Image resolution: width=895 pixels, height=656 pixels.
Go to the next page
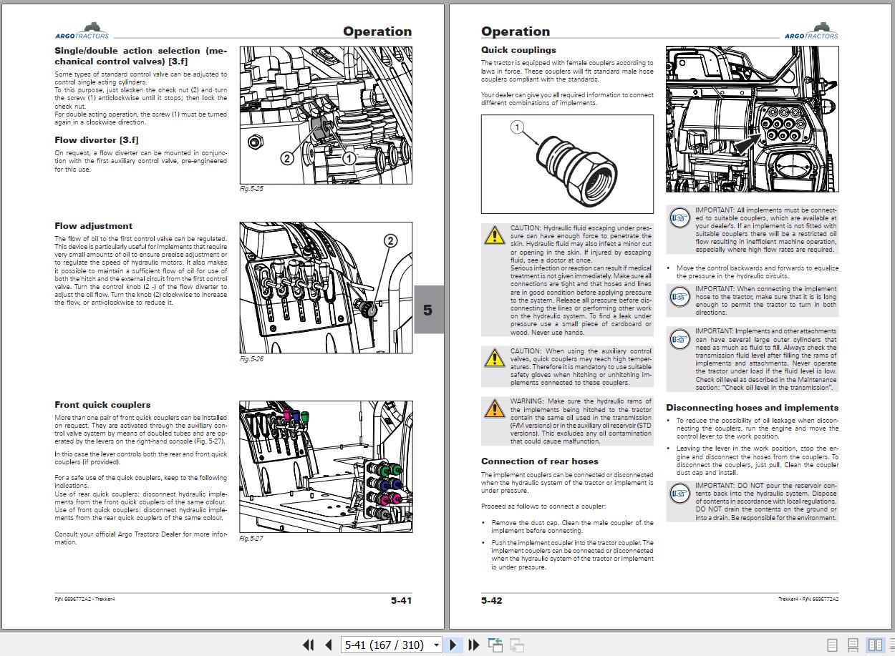[453, 645]
